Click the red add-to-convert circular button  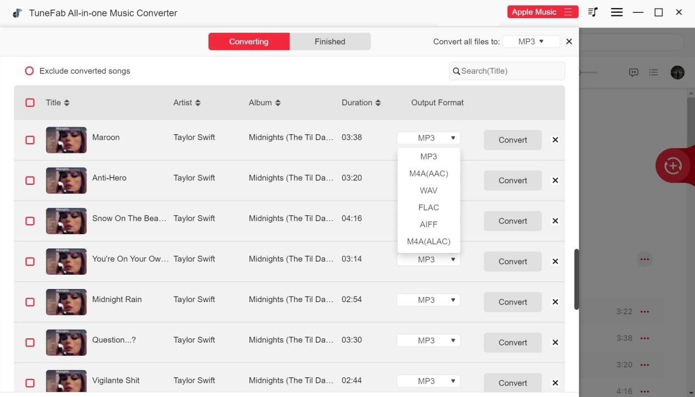pos(672,165)
